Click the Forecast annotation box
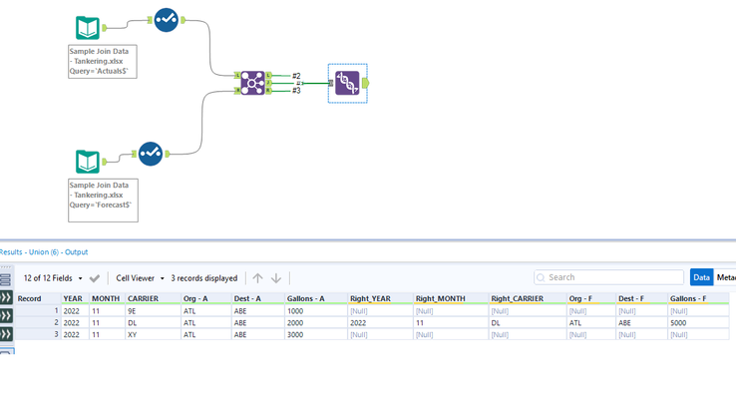Viewport: 736px width, 420px height. pos(103,201)
